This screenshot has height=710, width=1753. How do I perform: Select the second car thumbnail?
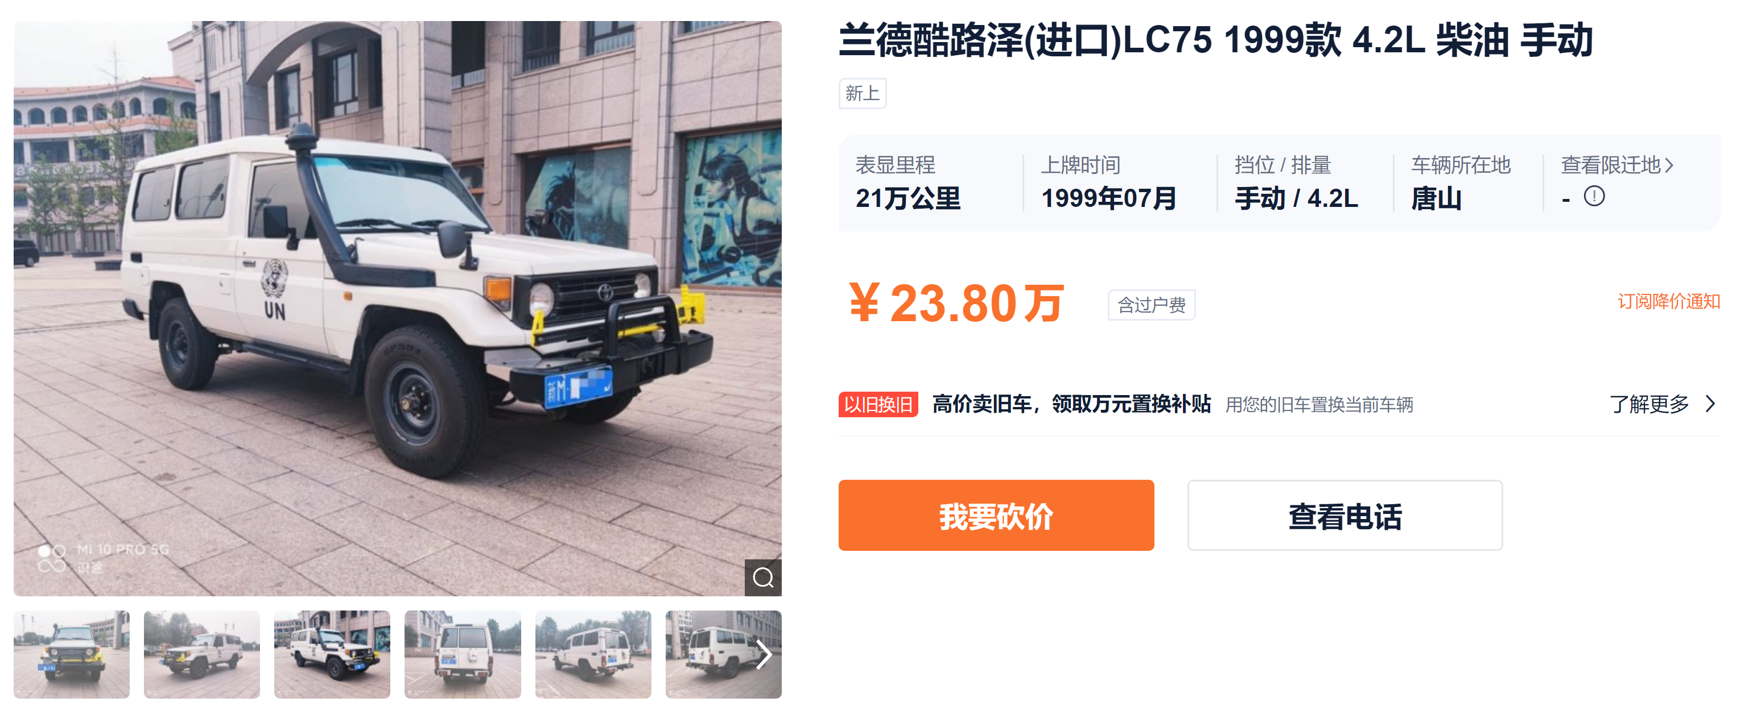201,654
